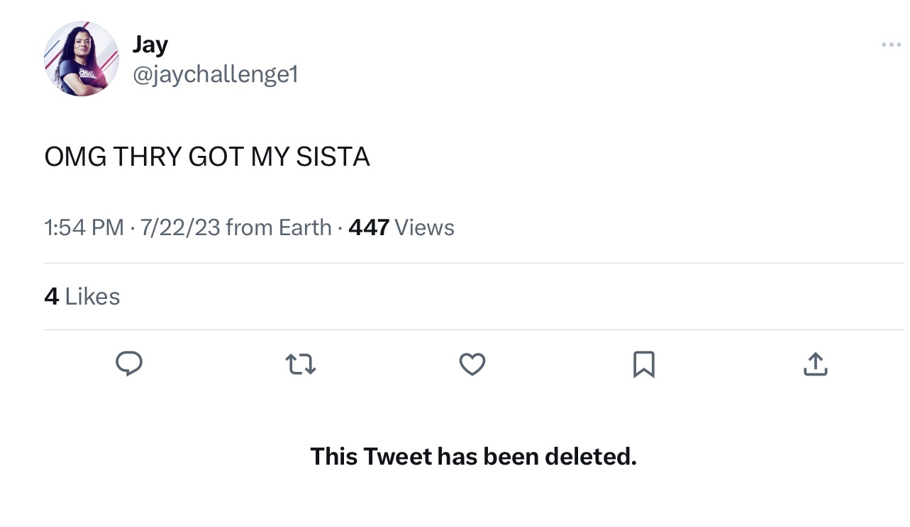Click the 1:54 PM timestamp

[84, 227]
